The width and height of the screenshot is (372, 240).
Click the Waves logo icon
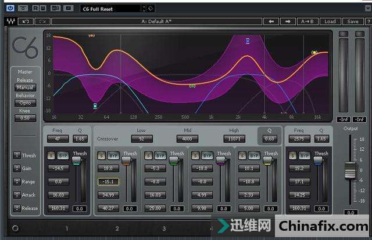[x=10, y=21]
